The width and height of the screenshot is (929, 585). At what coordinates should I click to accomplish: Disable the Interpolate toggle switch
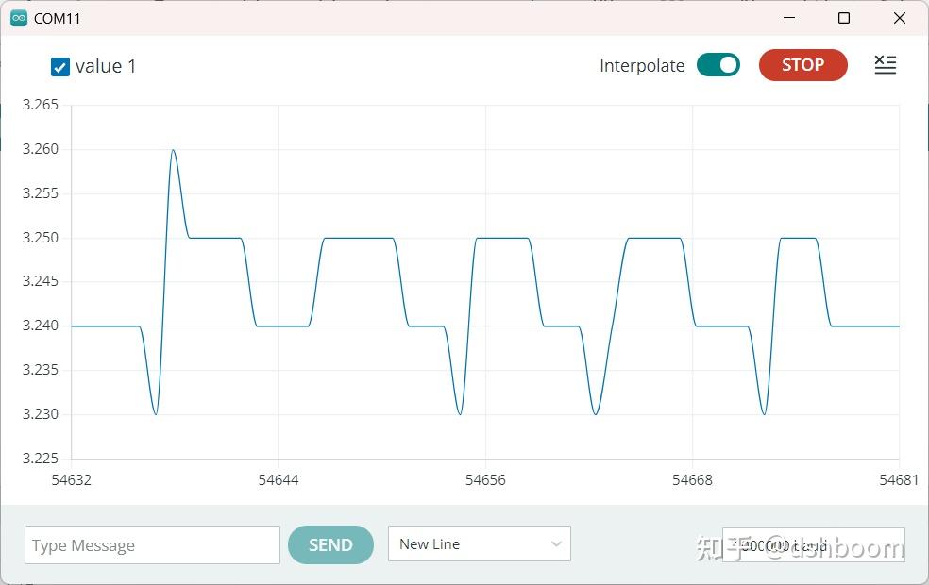[x=718, y=65]
